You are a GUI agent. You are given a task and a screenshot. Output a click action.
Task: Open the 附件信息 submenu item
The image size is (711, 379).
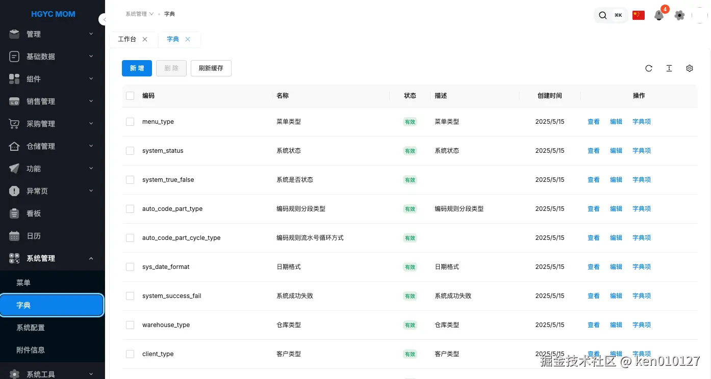click(x=52, y=350)
